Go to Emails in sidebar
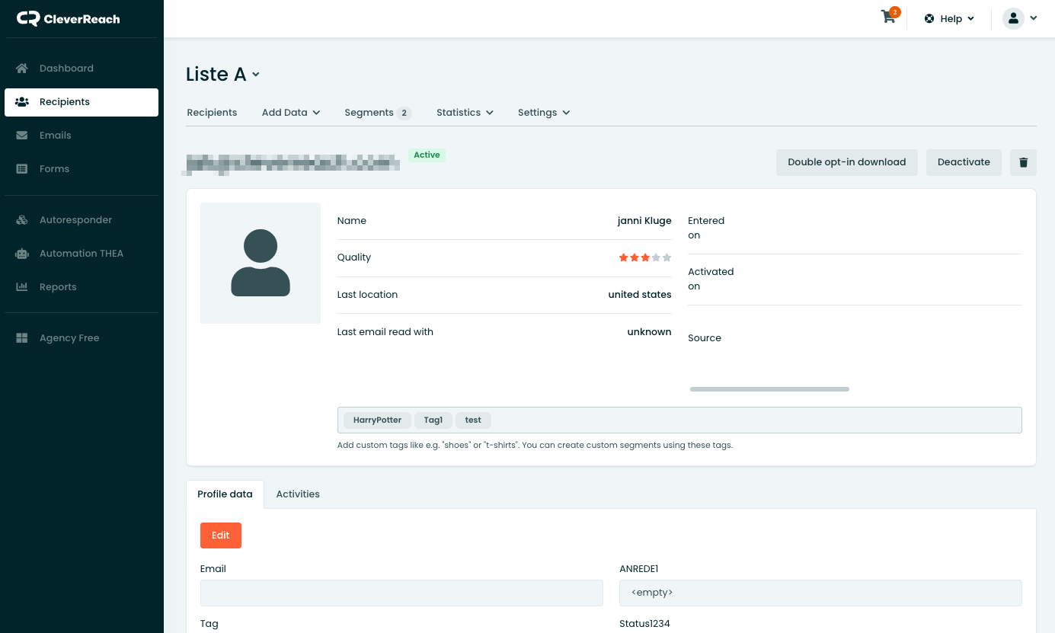Viewport: 1055px width, 633px height. (x=55, y=136)
